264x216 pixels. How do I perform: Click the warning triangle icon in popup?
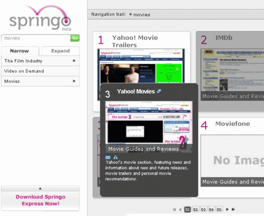[x=115, y=157]
